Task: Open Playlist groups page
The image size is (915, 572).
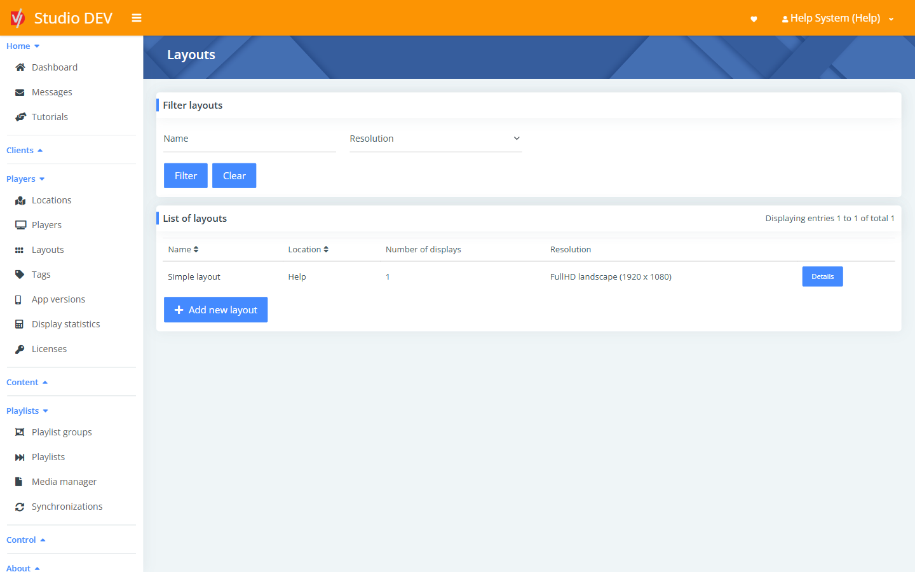Action: [x=62, y=432]
